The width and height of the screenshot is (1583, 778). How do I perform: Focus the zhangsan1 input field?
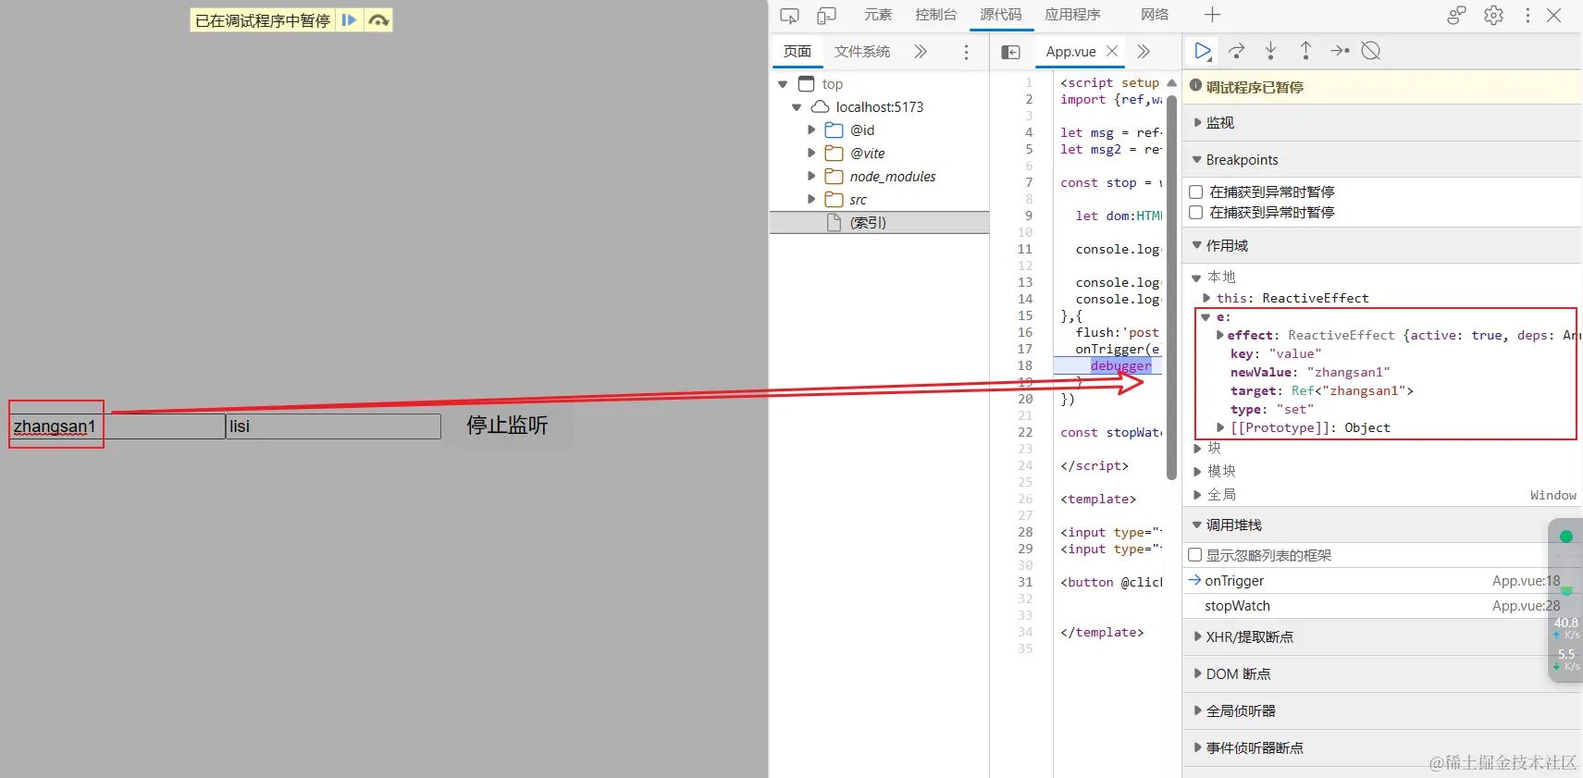[x=117, y=426]
